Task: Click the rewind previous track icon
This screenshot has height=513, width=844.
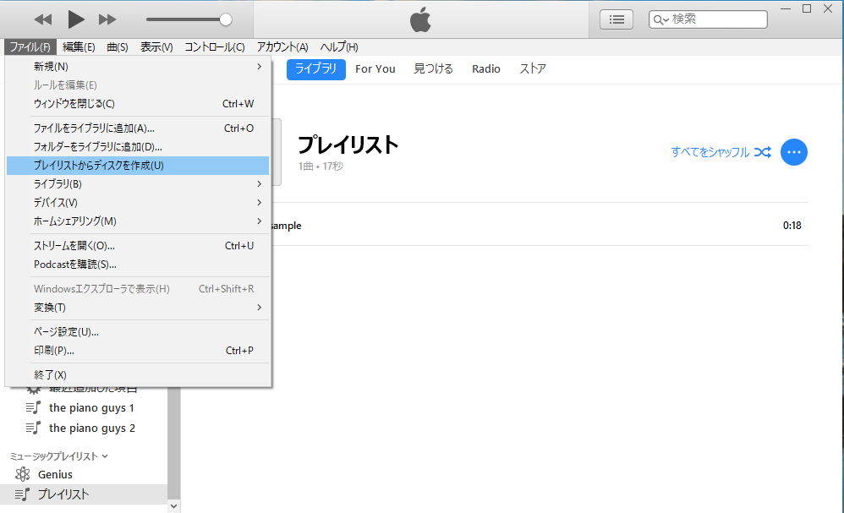Action: click(x=43, y=20)
